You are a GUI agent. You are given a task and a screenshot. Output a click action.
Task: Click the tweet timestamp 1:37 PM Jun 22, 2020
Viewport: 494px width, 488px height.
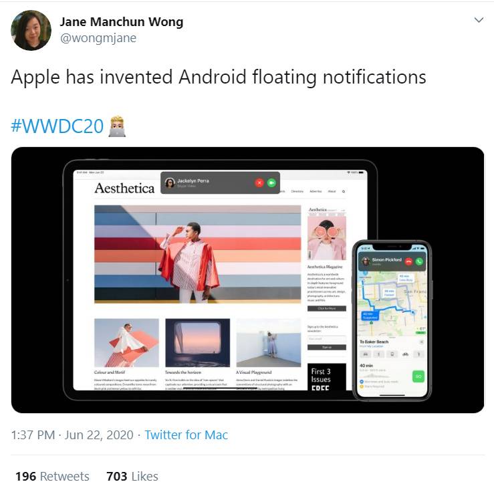point(72,435)
